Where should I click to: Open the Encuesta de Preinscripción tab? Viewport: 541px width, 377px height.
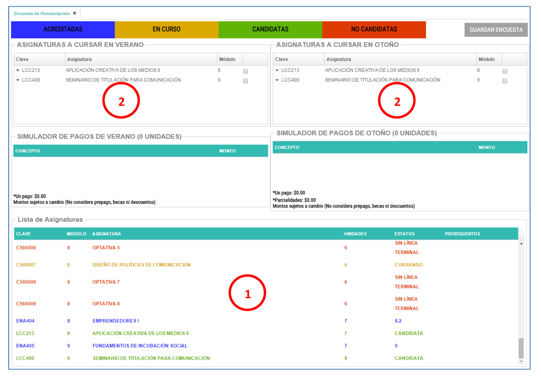click(x=42, y=13)
